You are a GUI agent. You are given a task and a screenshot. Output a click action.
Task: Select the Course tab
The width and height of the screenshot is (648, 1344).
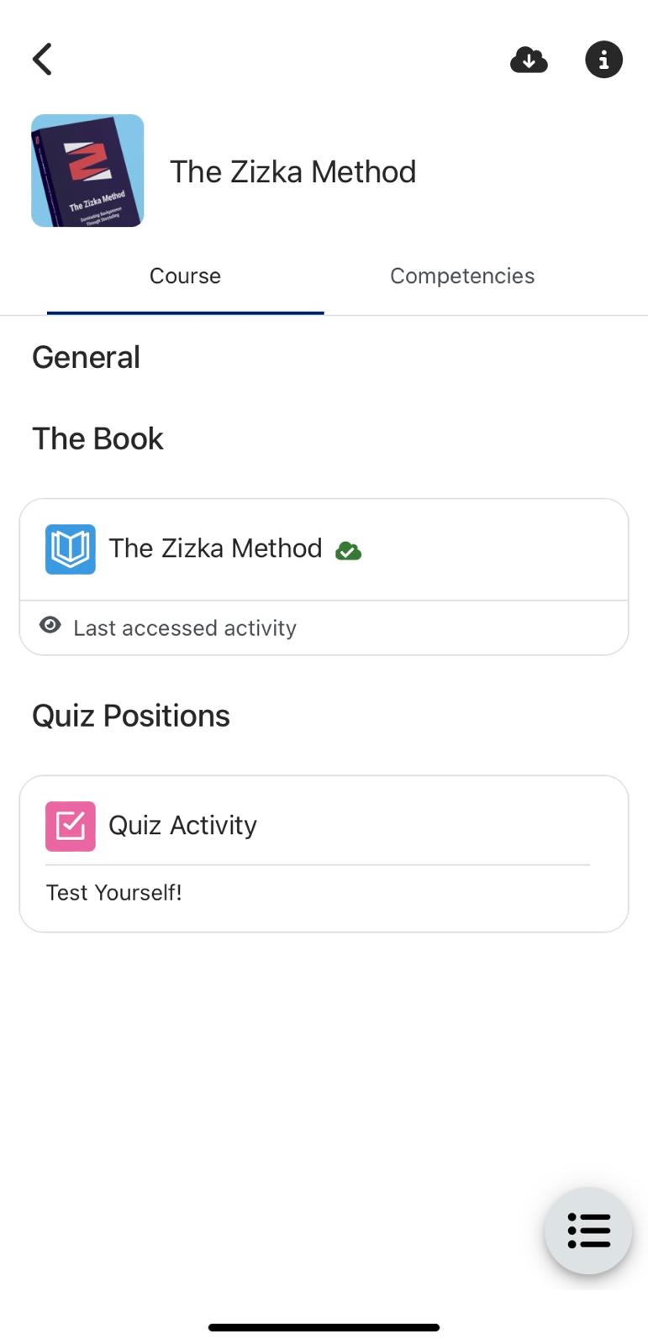click(185, 276)
